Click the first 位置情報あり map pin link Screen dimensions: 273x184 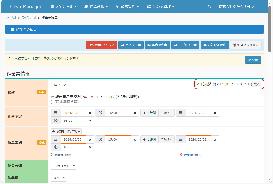click(x=61, y=155)
